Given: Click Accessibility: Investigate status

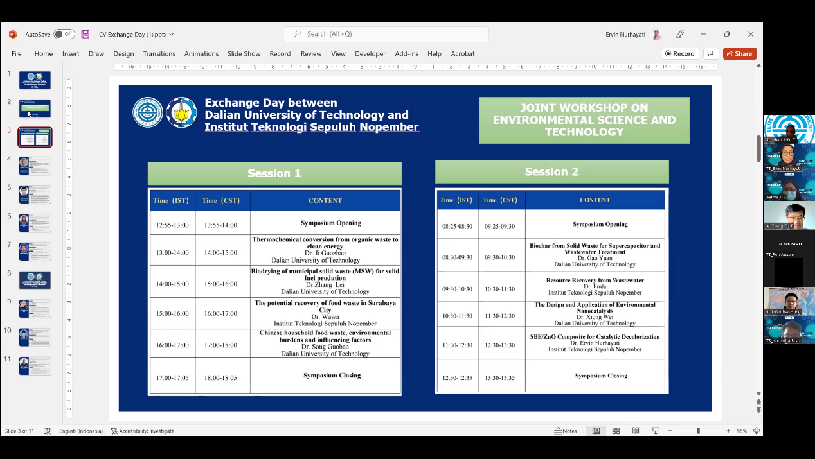Looking at the screenshot, I should tap(142, 431).
